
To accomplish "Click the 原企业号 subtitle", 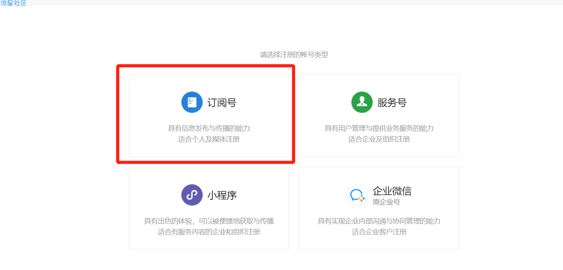I will coord(386,202).
